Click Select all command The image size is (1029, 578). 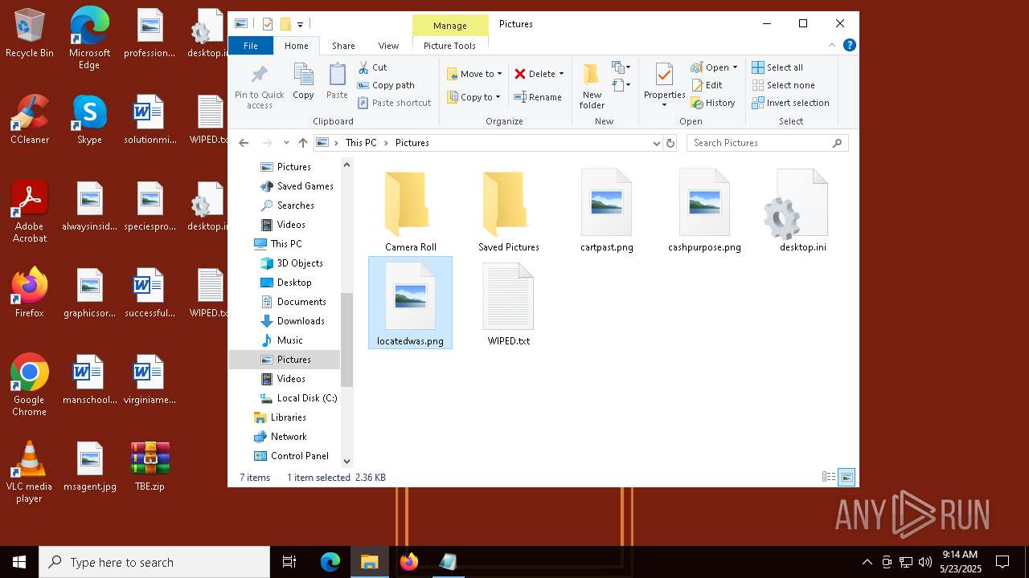pyautogui.click(x=777, y=67)
